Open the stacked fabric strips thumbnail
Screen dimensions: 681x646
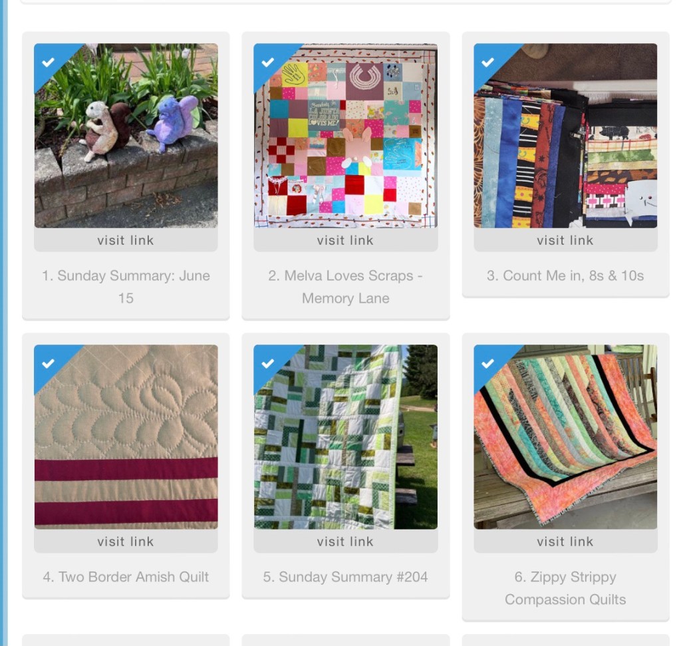[x=565, y=136]
